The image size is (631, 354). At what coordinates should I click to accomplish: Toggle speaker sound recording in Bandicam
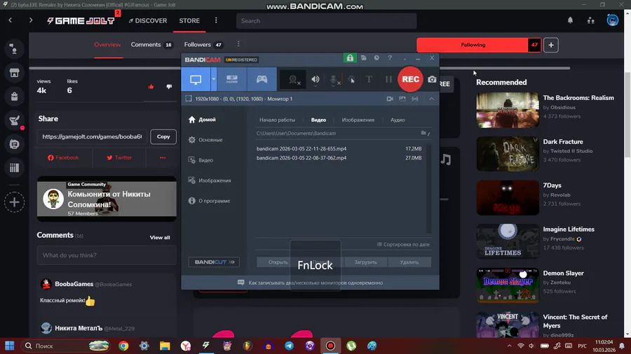pyautogui.click(x=315, y=80)
